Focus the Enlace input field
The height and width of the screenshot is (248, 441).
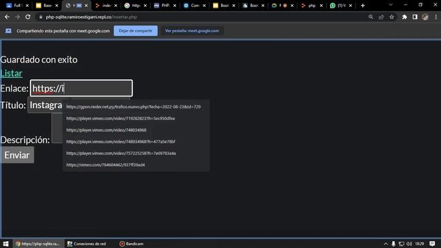(81, 88)
